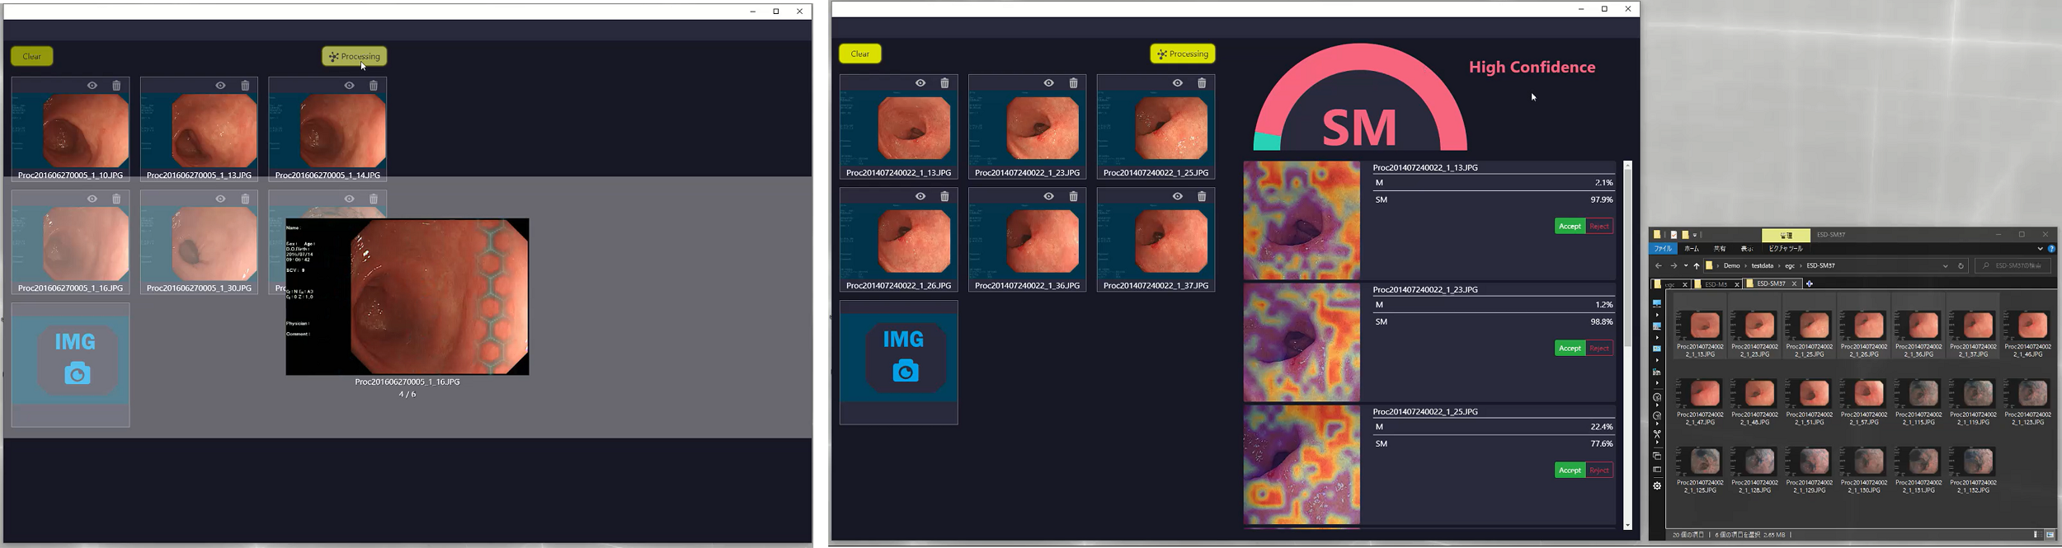Viewport: 2062px width, 548px height.
Task: Switch to the ESD-SM37 Explorer tab
Action: 1770,283
